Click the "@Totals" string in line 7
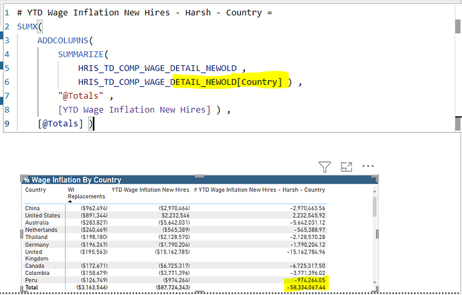The image size is (462, 295). (81, 96)
